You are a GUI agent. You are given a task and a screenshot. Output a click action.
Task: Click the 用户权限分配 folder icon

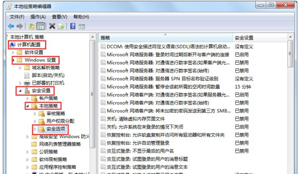click(x=41, y=121)
